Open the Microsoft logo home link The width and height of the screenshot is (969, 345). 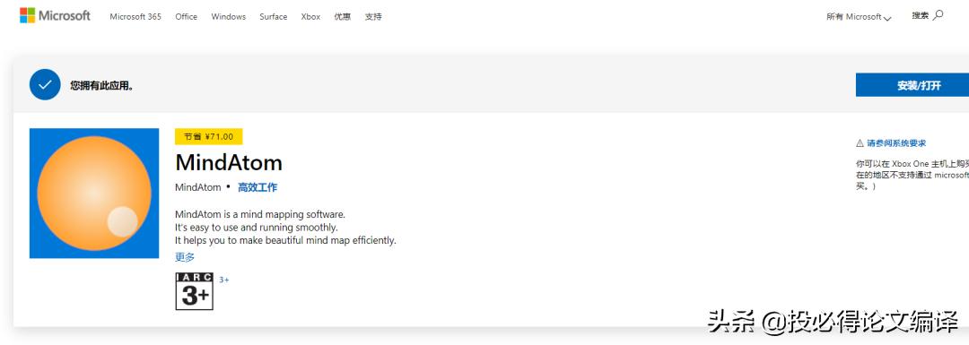click(x=55, y=15)
